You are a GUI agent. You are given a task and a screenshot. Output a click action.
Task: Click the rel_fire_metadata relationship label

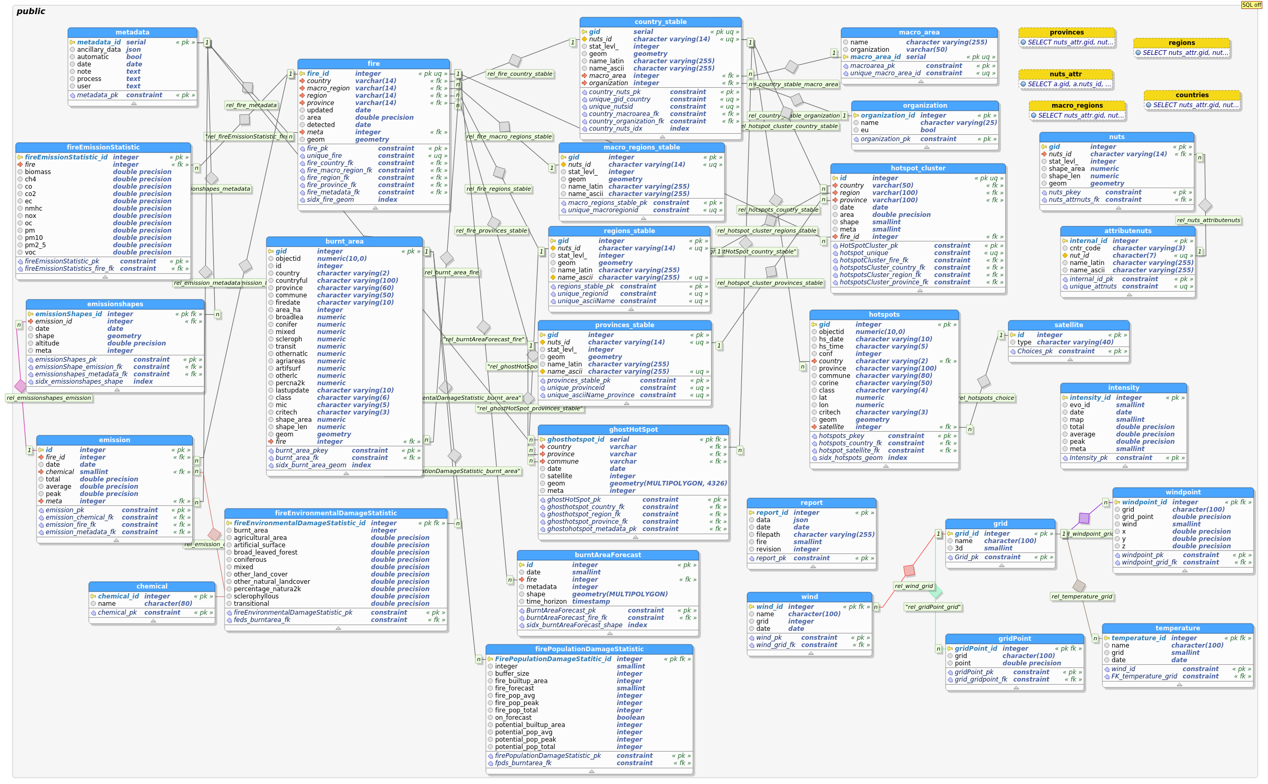251,105
